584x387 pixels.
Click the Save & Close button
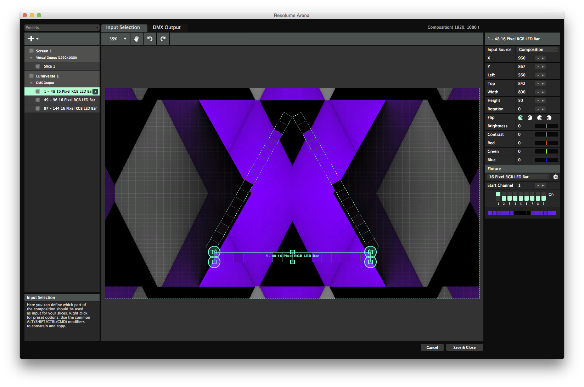[464, 347]
